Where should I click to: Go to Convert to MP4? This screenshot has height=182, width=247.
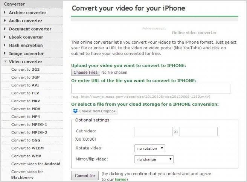click(x=26, y=117)
